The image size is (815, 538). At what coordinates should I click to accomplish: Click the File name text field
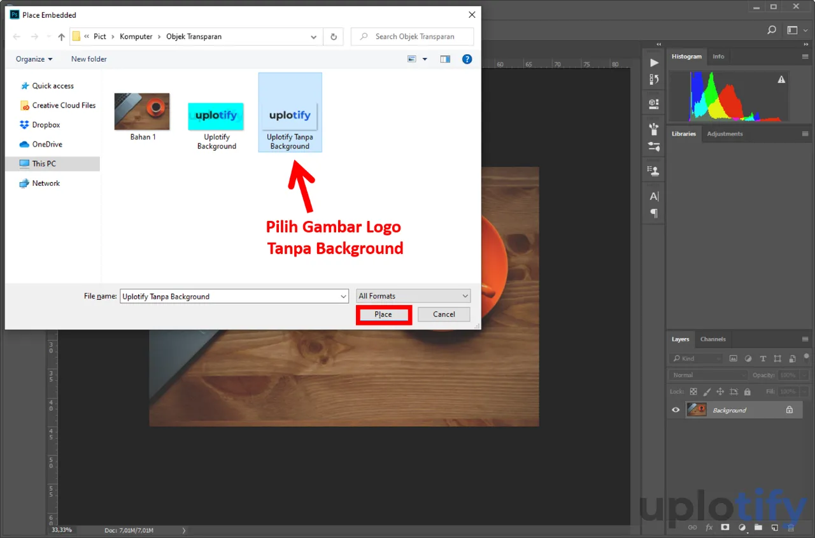click(x=229, y=296)
